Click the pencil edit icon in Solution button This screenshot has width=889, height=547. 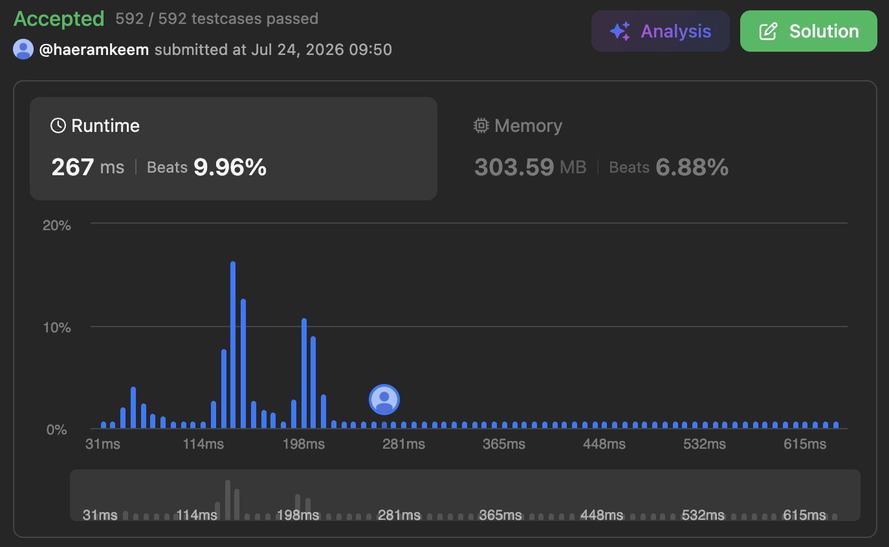click(x=767, y=31)
